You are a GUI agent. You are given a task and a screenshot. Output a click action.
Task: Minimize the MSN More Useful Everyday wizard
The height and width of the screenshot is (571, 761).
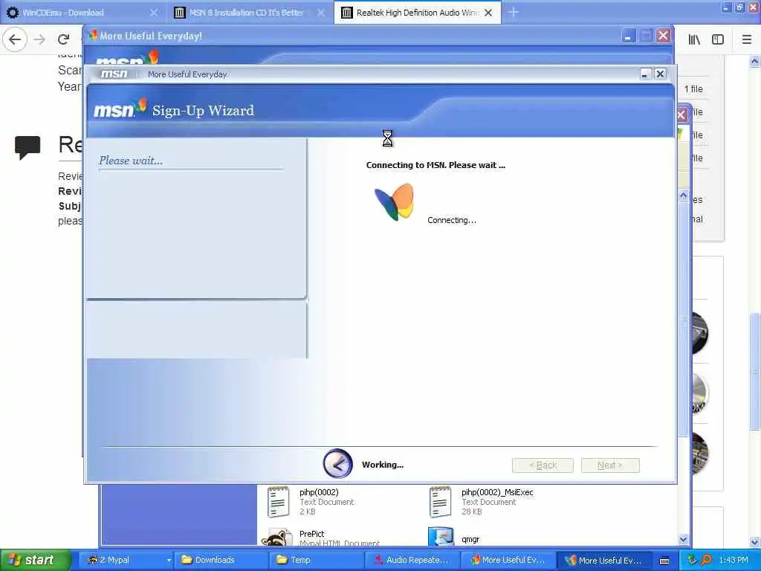(x=645, y=74)
